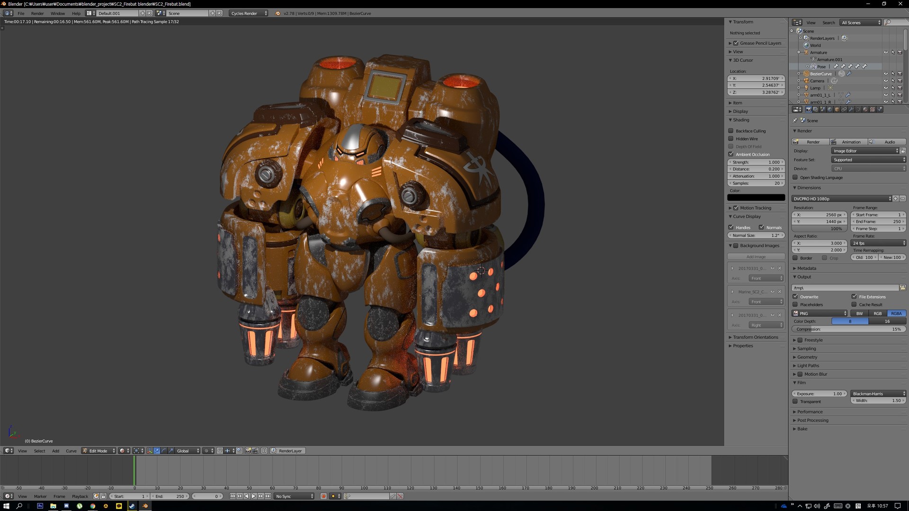Click the Ambient Occlusion color swatch
The image size is (909, 511).
756,197
